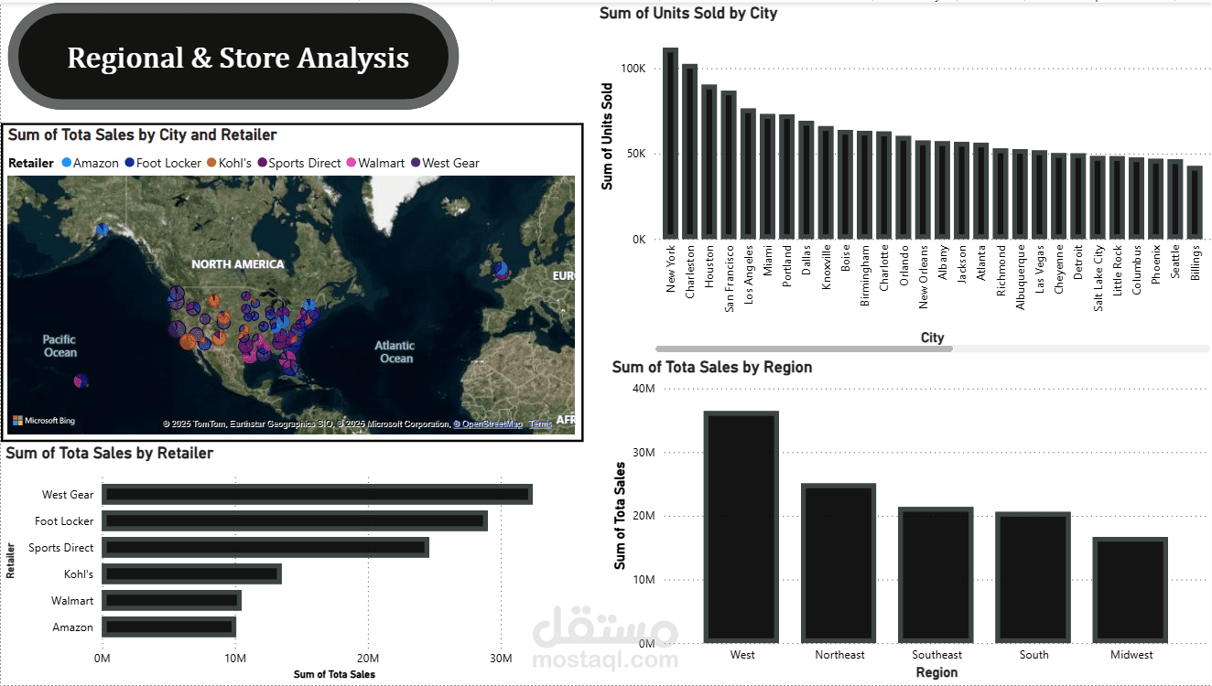Click the 'New Orleans' axis label
Image resolution: width=1212 pixels, height=686 pixels.
click(x=924, y=275)
